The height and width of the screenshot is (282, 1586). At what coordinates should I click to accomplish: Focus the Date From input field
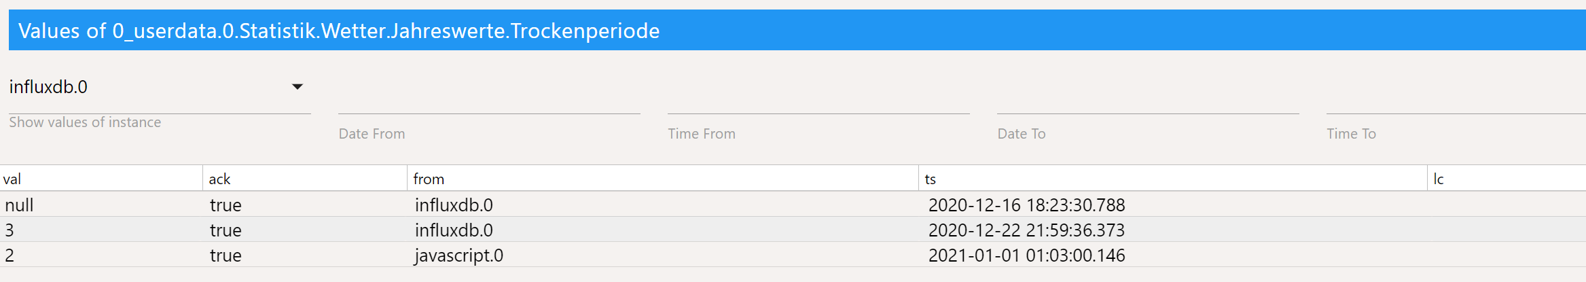pyautogui.click(x=489, y=101)
